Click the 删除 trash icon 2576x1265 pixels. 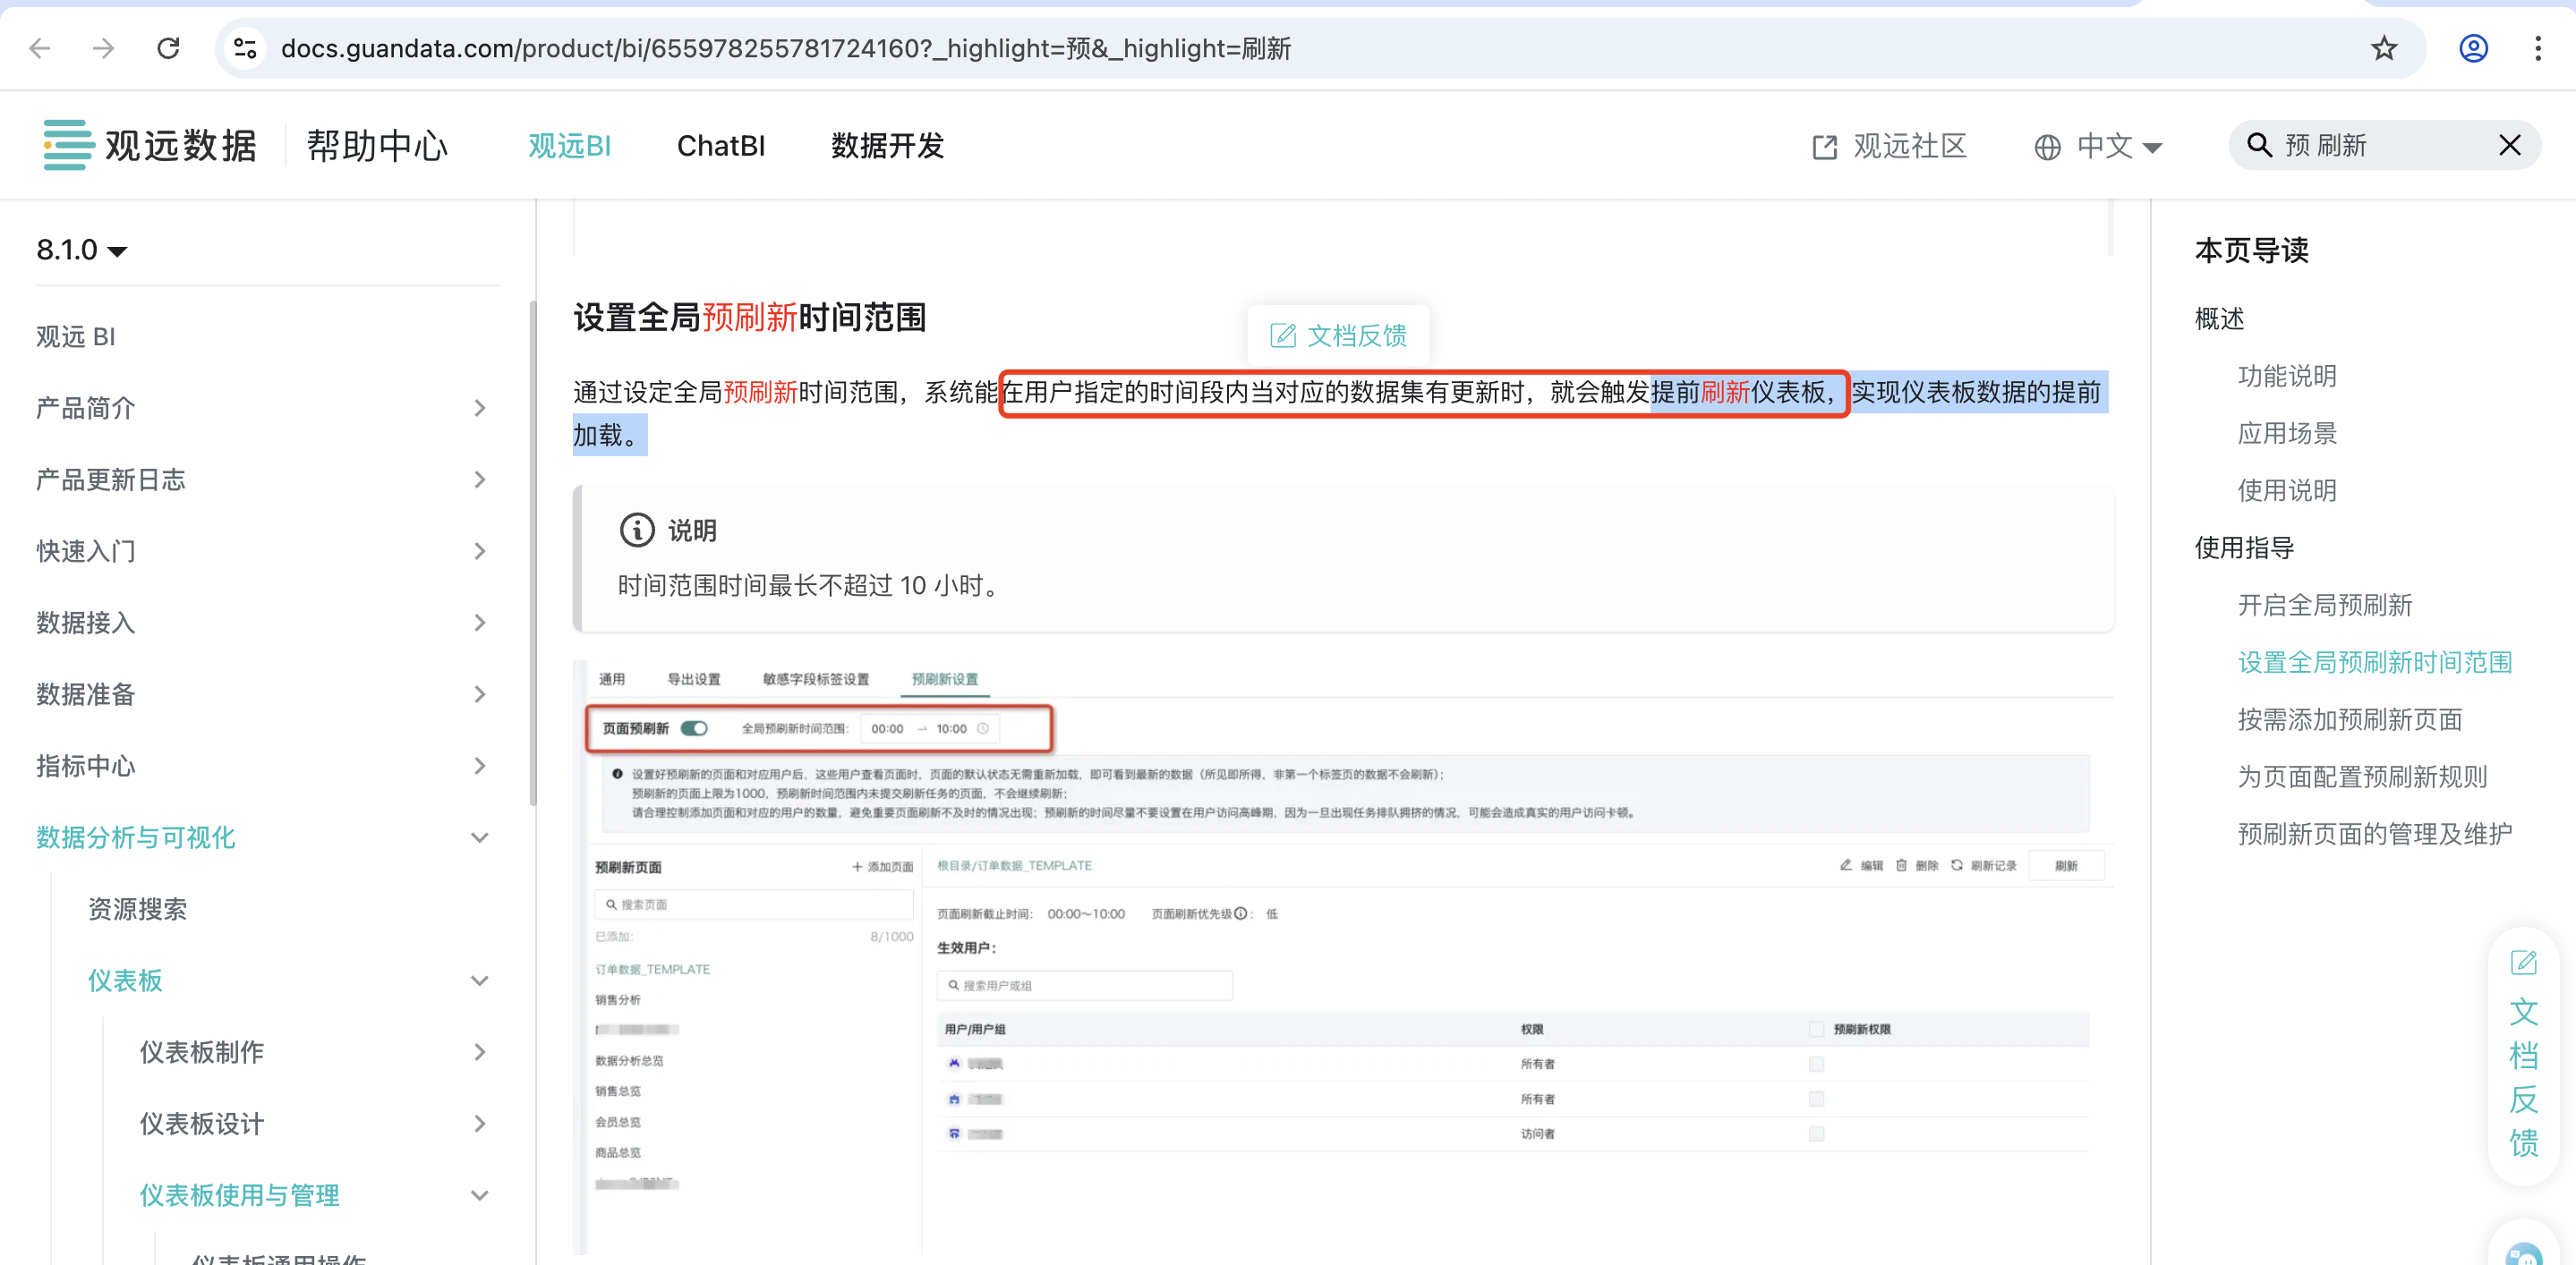pos(1903,865)
